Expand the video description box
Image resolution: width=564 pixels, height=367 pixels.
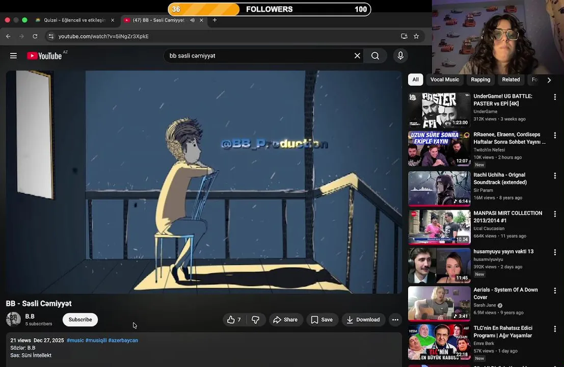click(204, 350)
